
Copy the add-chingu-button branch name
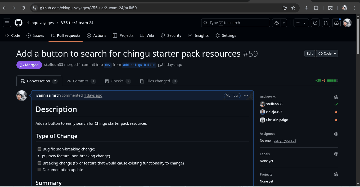coord(160,65)
